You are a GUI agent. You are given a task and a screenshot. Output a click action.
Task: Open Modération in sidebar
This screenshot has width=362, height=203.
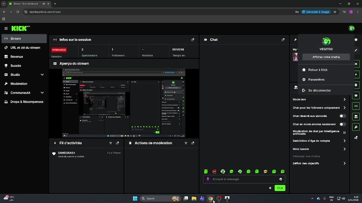coord(24,84)
